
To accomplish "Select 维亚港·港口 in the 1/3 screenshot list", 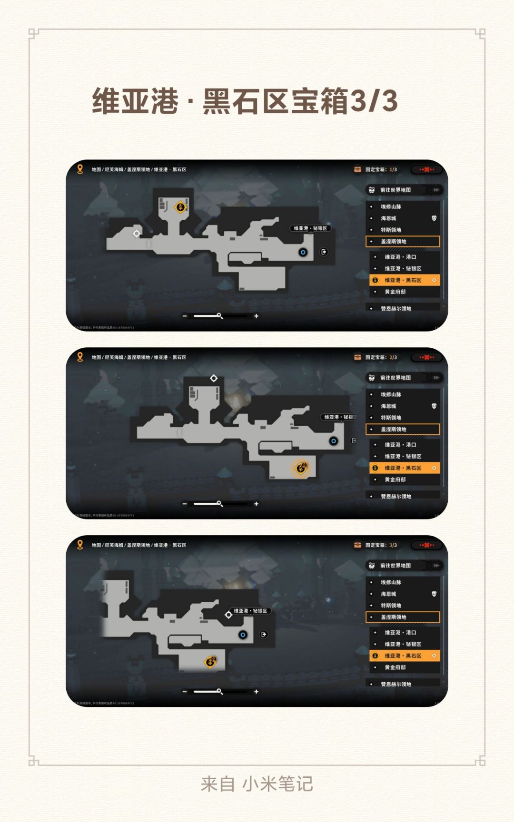I will [x=405, y=257].
